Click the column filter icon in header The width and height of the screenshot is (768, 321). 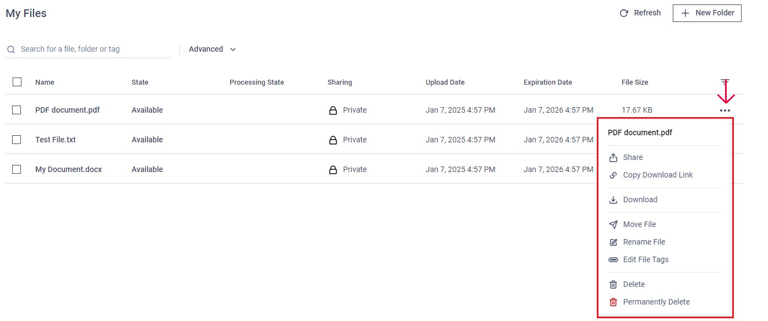click(x=725, y=82)
